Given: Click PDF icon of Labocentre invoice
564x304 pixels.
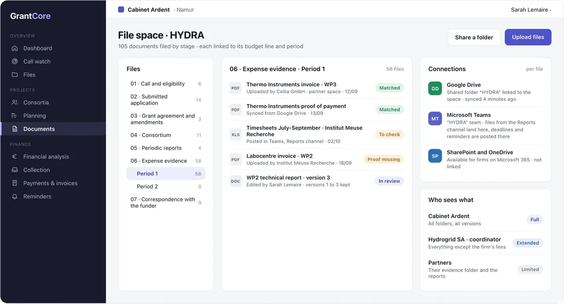Looking at the screenshot, I should click(235, 160).
